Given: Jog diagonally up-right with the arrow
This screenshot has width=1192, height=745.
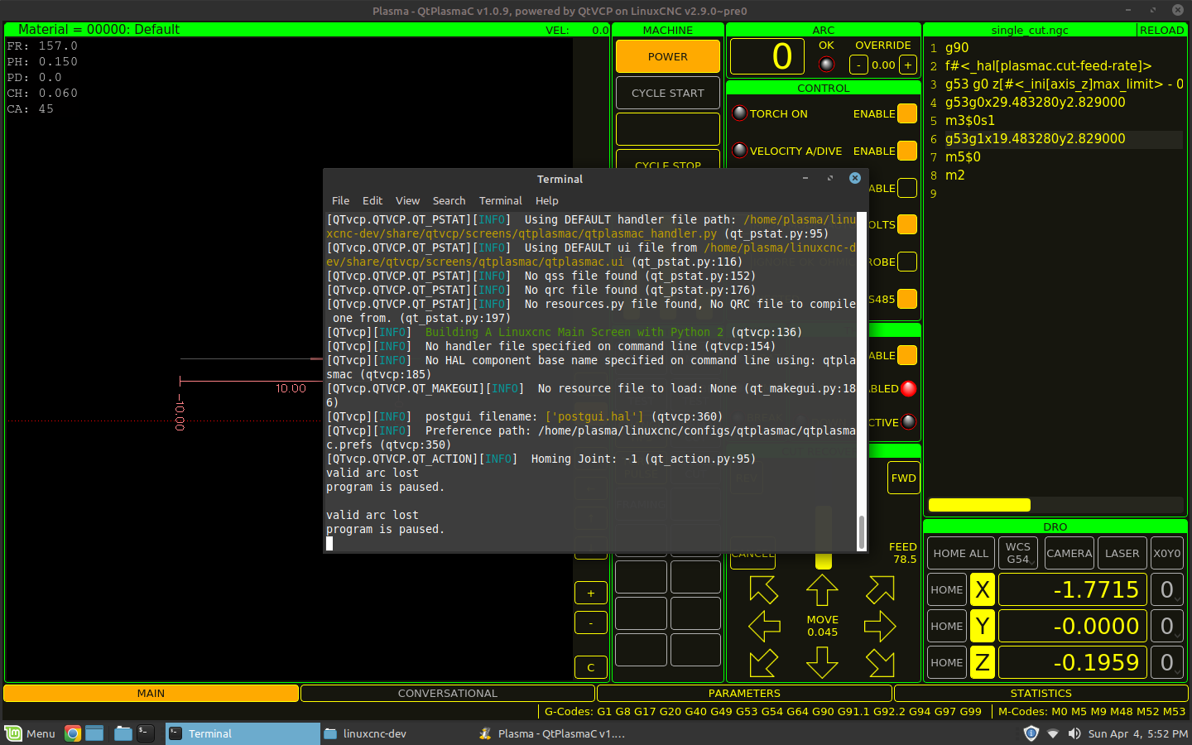Looking at the screenshot, I should coord(880,589).
